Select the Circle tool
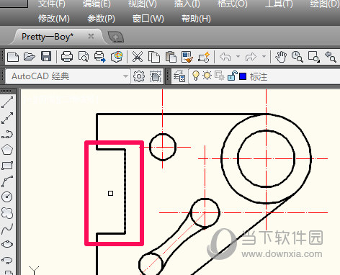 click(x=7, y=197)
